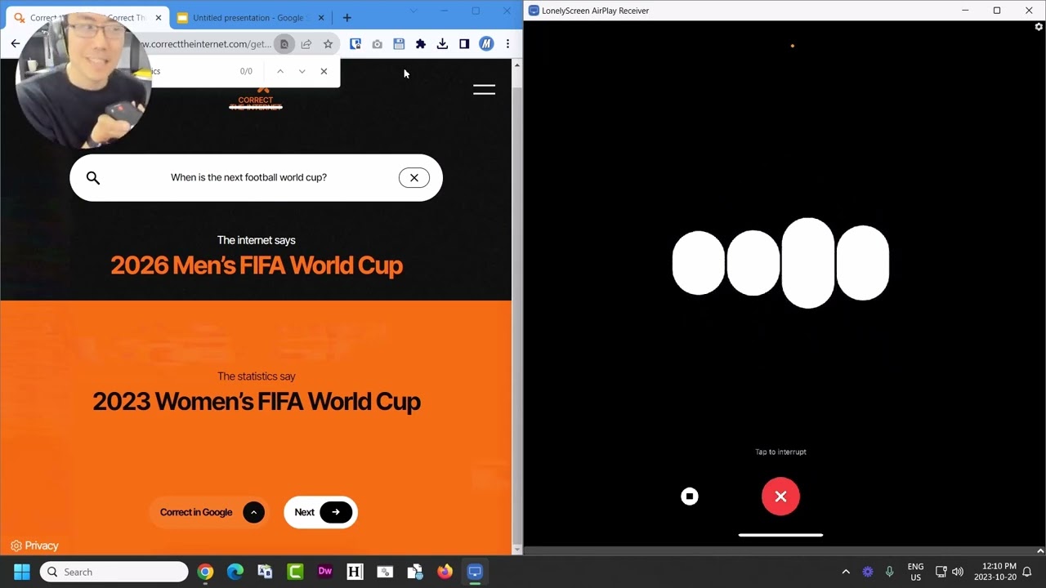Open the Extensions puzzle piece menu

pyautogui.click(x=421, y=44)
